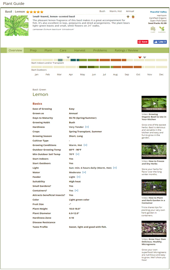Screen dimensions: 170x270
Task: Click the five-star rating icons
Action: [x=35, y=12]
